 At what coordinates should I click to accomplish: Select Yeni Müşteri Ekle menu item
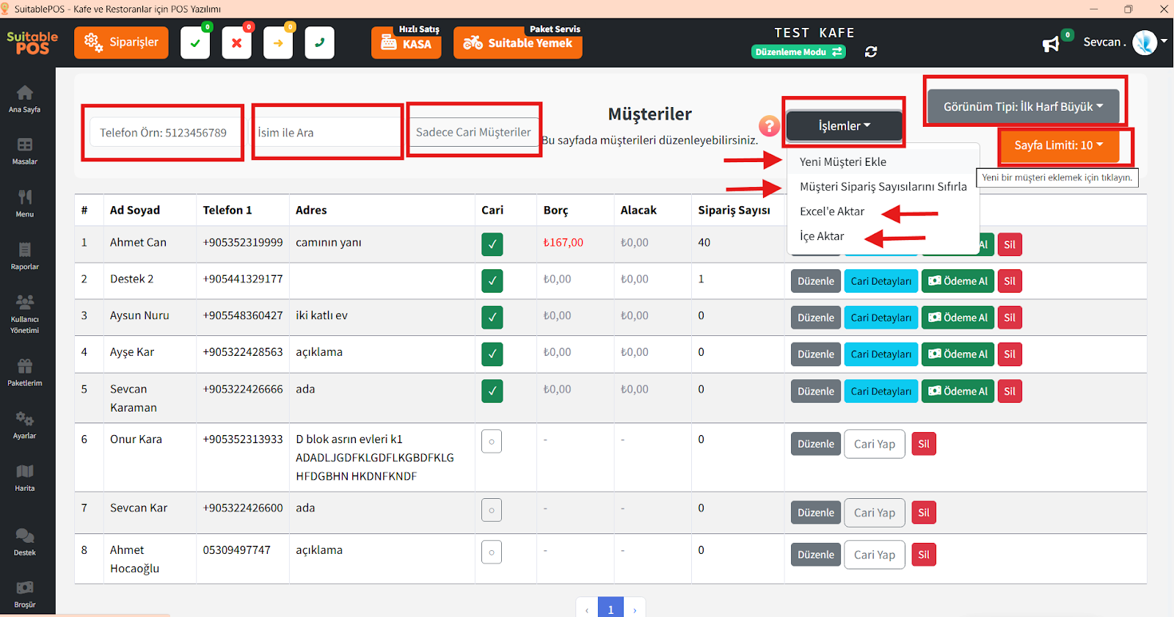pos(842,162)
